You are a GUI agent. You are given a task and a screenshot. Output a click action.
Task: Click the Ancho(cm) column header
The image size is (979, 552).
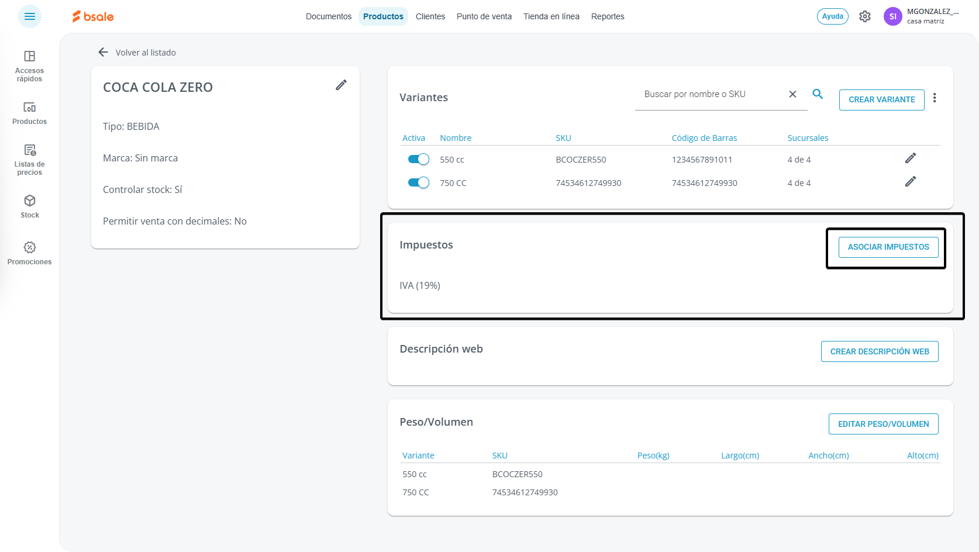[x=829, y=456]
